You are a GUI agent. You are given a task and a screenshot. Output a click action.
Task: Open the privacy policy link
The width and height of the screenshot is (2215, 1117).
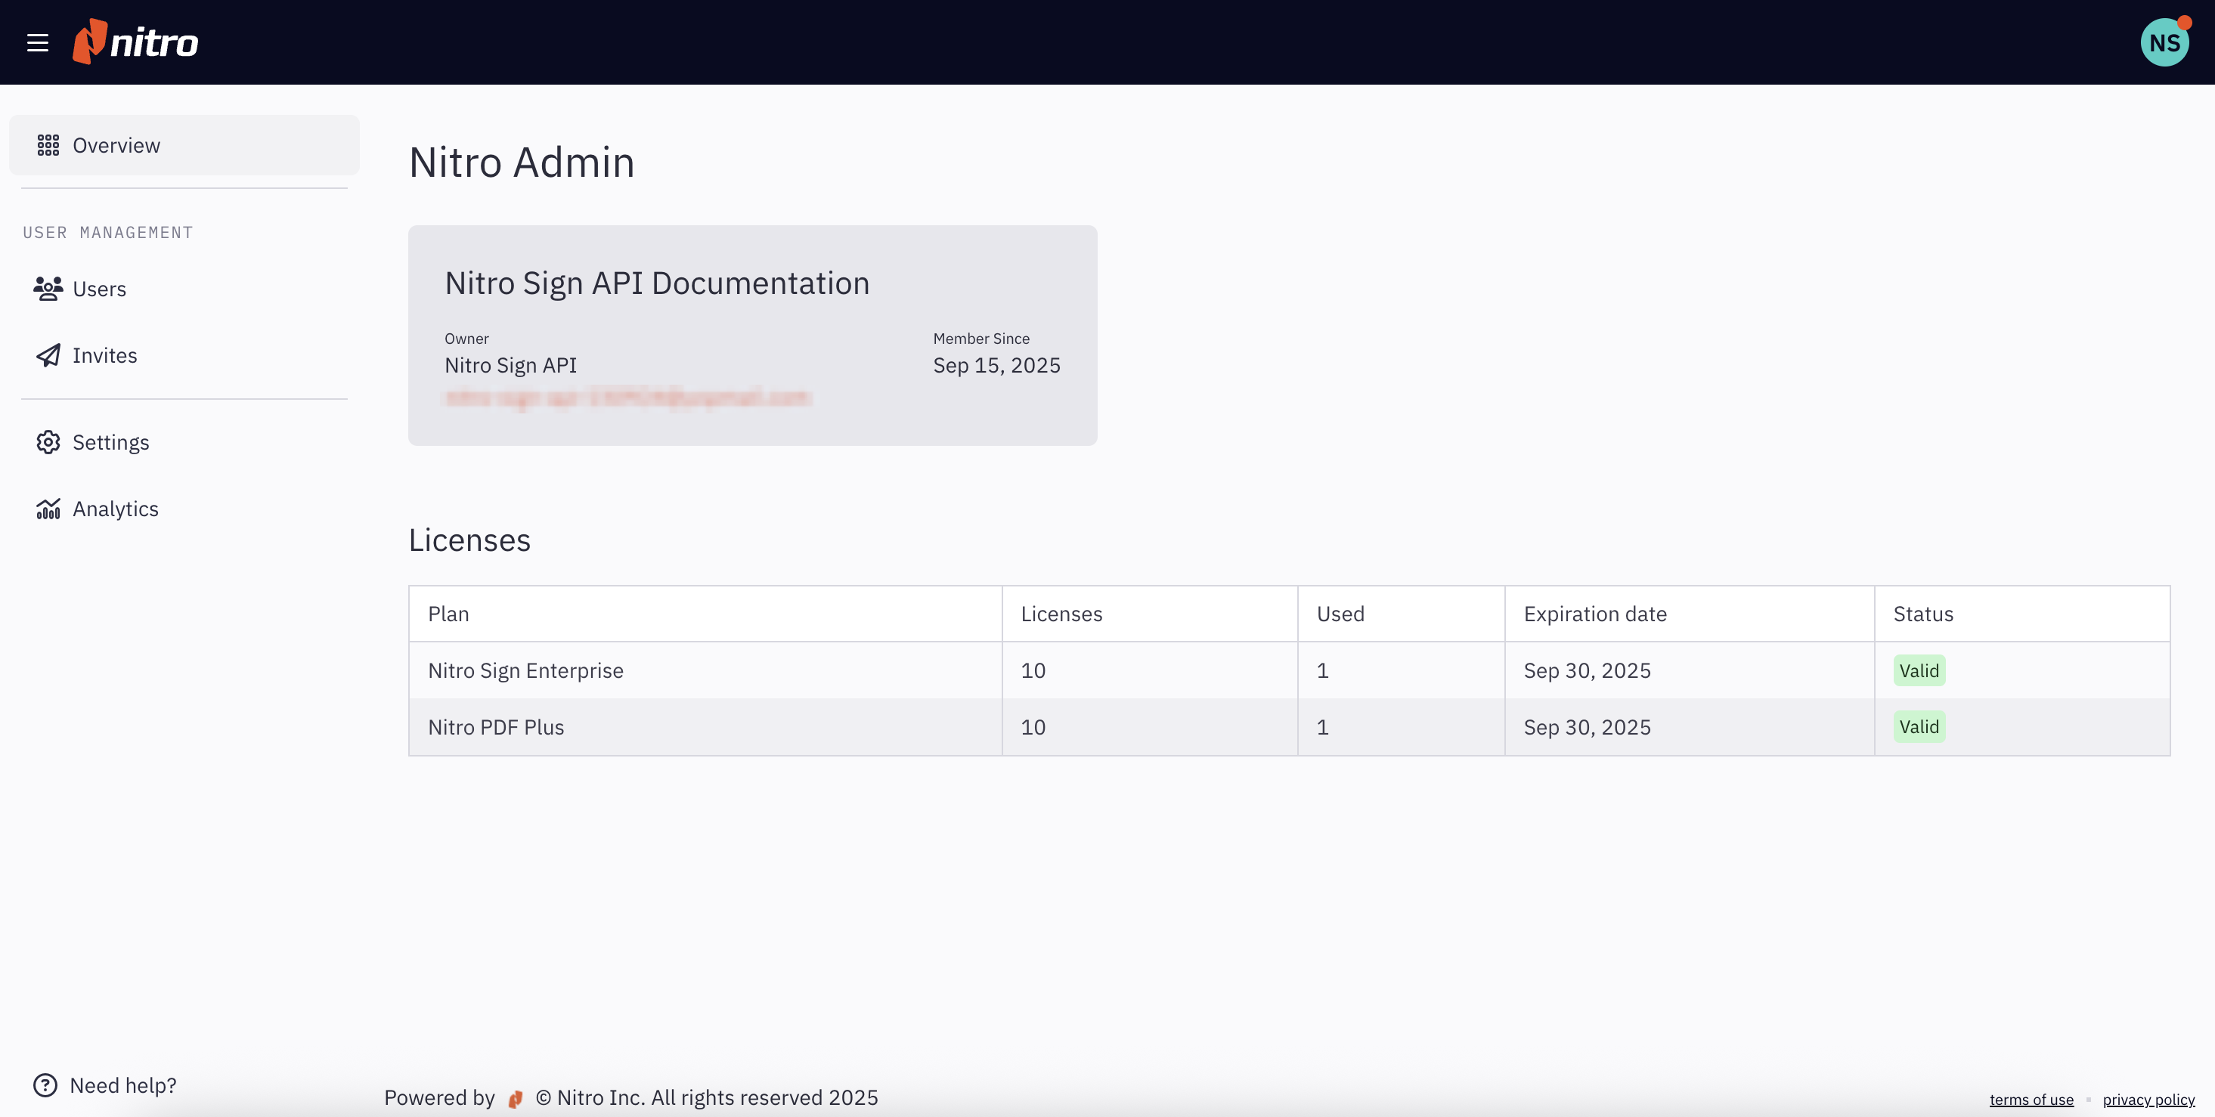pyautogui.click(x=2148, y=1100)
